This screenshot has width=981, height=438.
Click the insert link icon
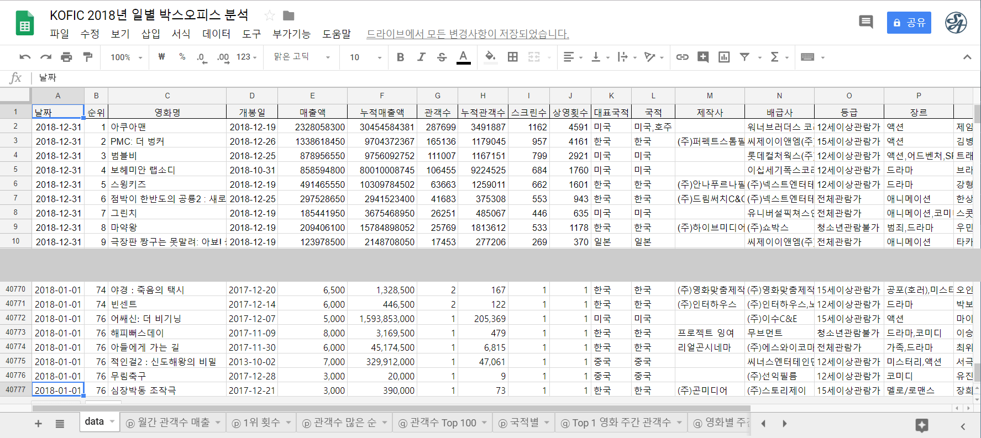(682, 57)
